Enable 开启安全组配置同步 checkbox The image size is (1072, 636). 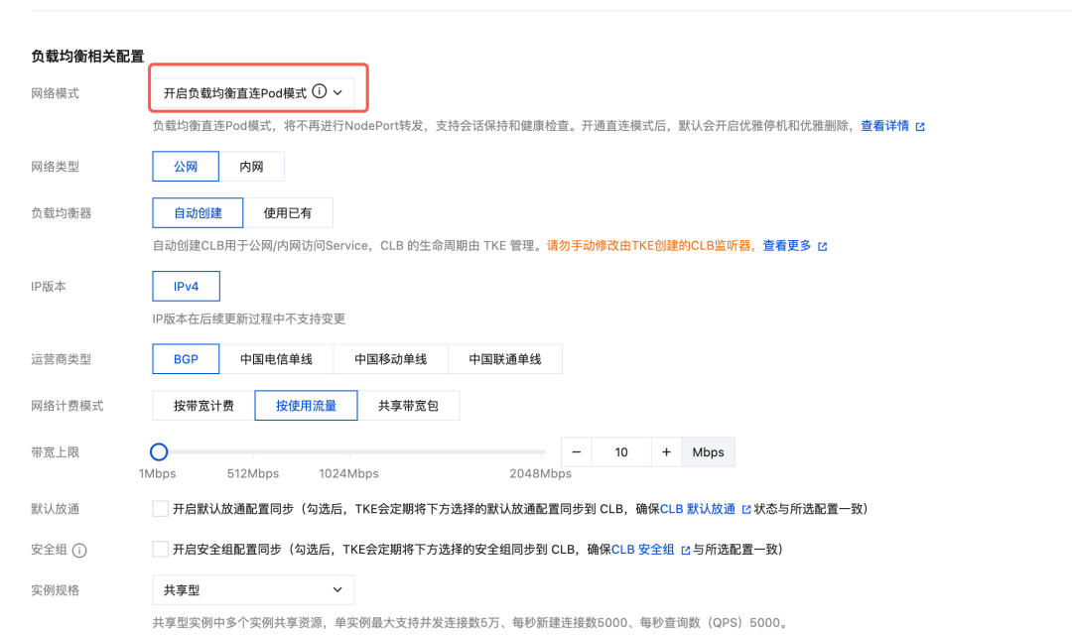coord(160,548)
